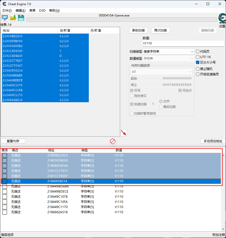Click the 先前值 column header
The width and height of the screenshot is (226, 238).
[104, 30]
